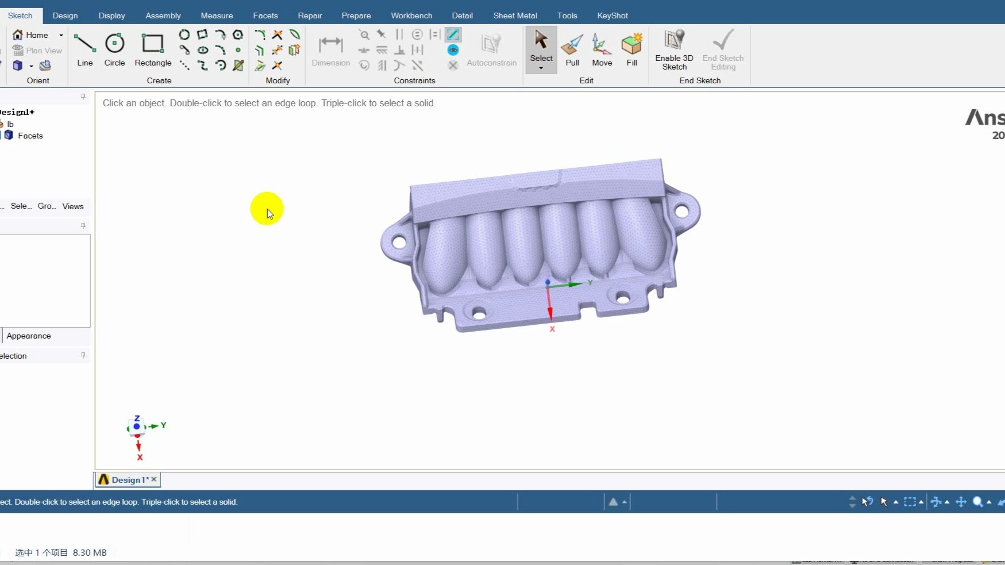Screen dimensions: 1005x565
Task: Open the zoom options dropdown in status bar
Action: [x=990, y=502]
